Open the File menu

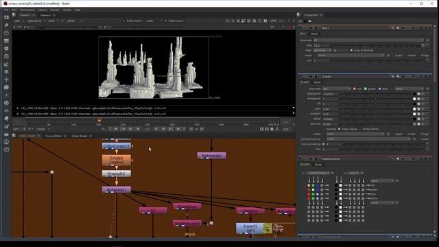(x=6, y=10)
